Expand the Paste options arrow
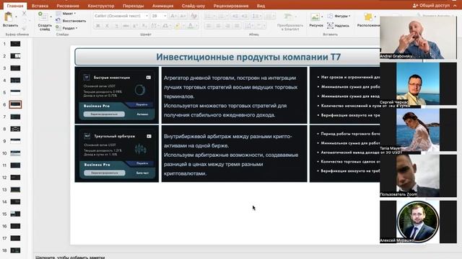This screenshot has height=259, width=462. [16, 17]
